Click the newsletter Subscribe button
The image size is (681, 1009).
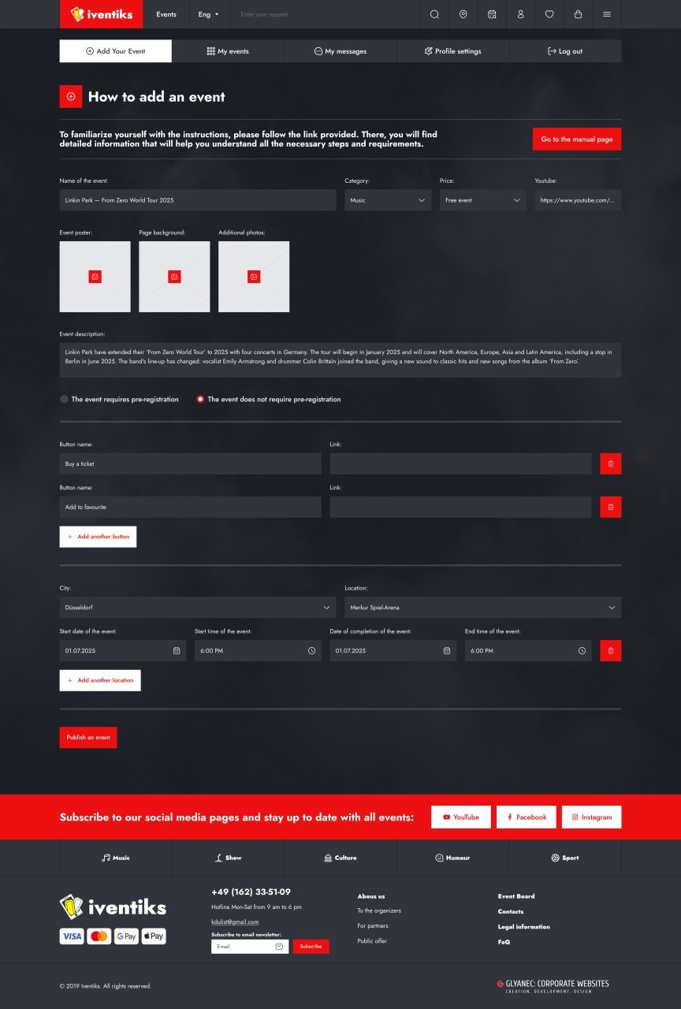coord(311,946)
